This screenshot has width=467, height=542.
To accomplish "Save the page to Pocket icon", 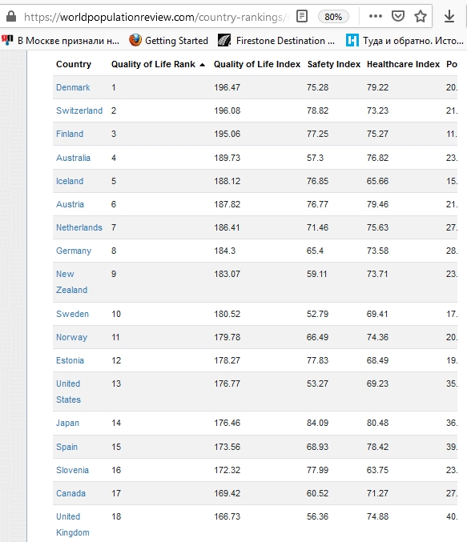I will pos(398,16).
